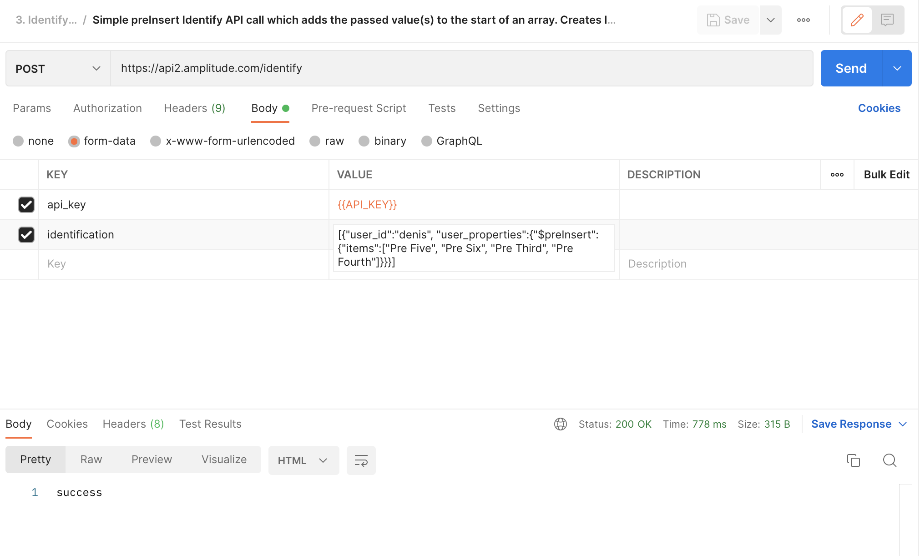Toggle the line wrap icon

(361, 460)
